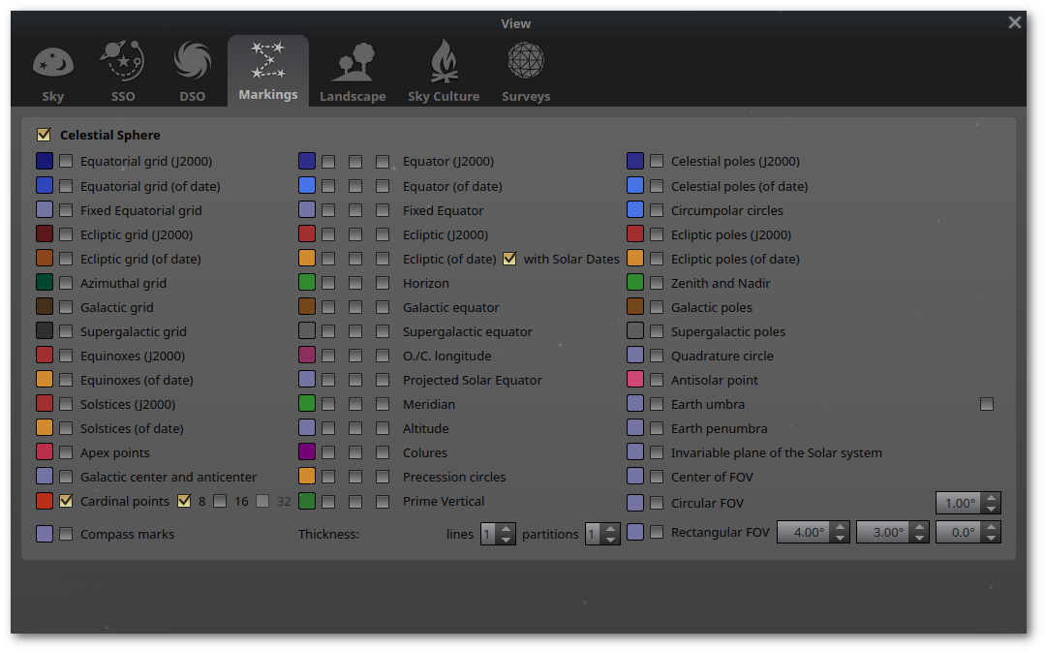Enable Zenith and Nadir checkbox
Image resolution: width=1045 pixels, height=652 pixels.
click(658, 283)
